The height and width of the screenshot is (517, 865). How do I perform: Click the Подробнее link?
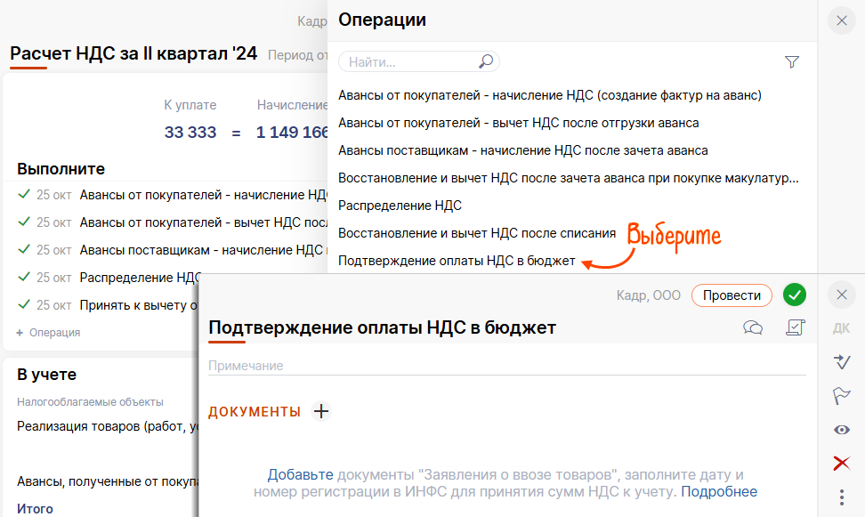(x=719, y=491)
